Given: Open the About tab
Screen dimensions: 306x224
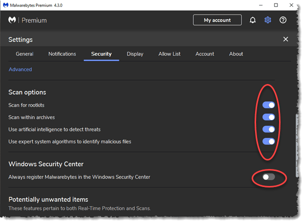Looking at the screenshot, I should point(236,54).
